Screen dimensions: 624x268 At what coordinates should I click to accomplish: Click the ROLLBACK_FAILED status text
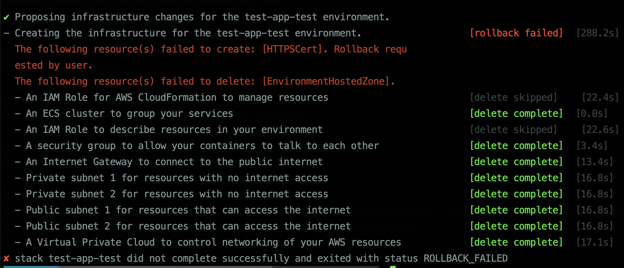click(466, 259)
